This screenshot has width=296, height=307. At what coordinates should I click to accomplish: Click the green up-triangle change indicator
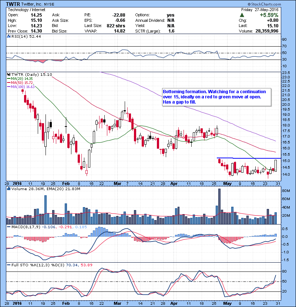point(242,15)
